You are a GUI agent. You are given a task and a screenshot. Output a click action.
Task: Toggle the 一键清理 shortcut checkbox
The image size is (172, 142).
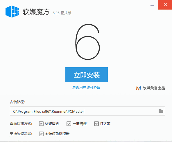69,124
